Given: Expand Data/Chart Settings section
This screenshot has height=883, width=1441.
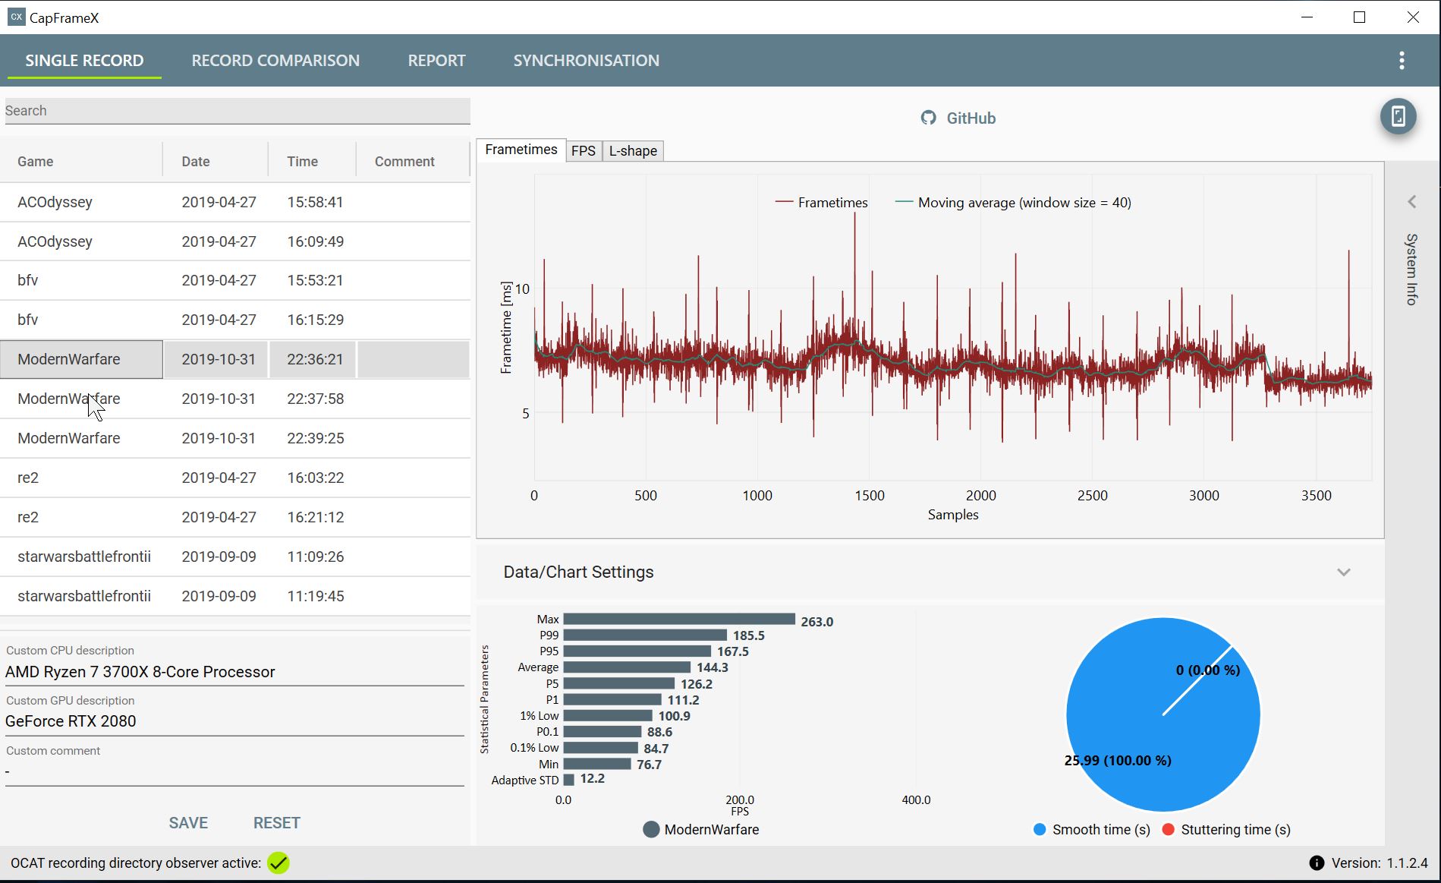Looking at the screenshot, I should [1344, 572].
